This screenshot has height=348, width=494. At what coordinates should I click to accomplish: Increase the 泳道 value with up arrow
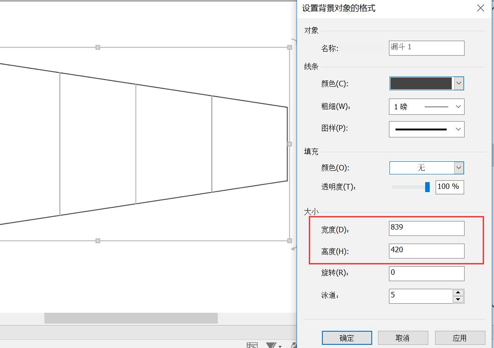[458, 293]
